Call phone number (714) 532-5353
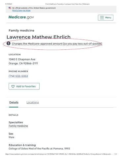 point(18,76)
